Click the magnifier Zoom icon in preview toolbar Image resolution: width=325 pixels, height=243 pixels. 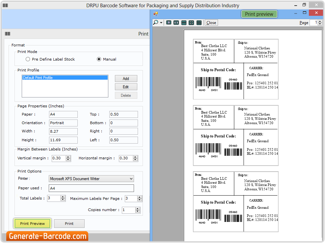pyautogui.click(x=156, y=23)
